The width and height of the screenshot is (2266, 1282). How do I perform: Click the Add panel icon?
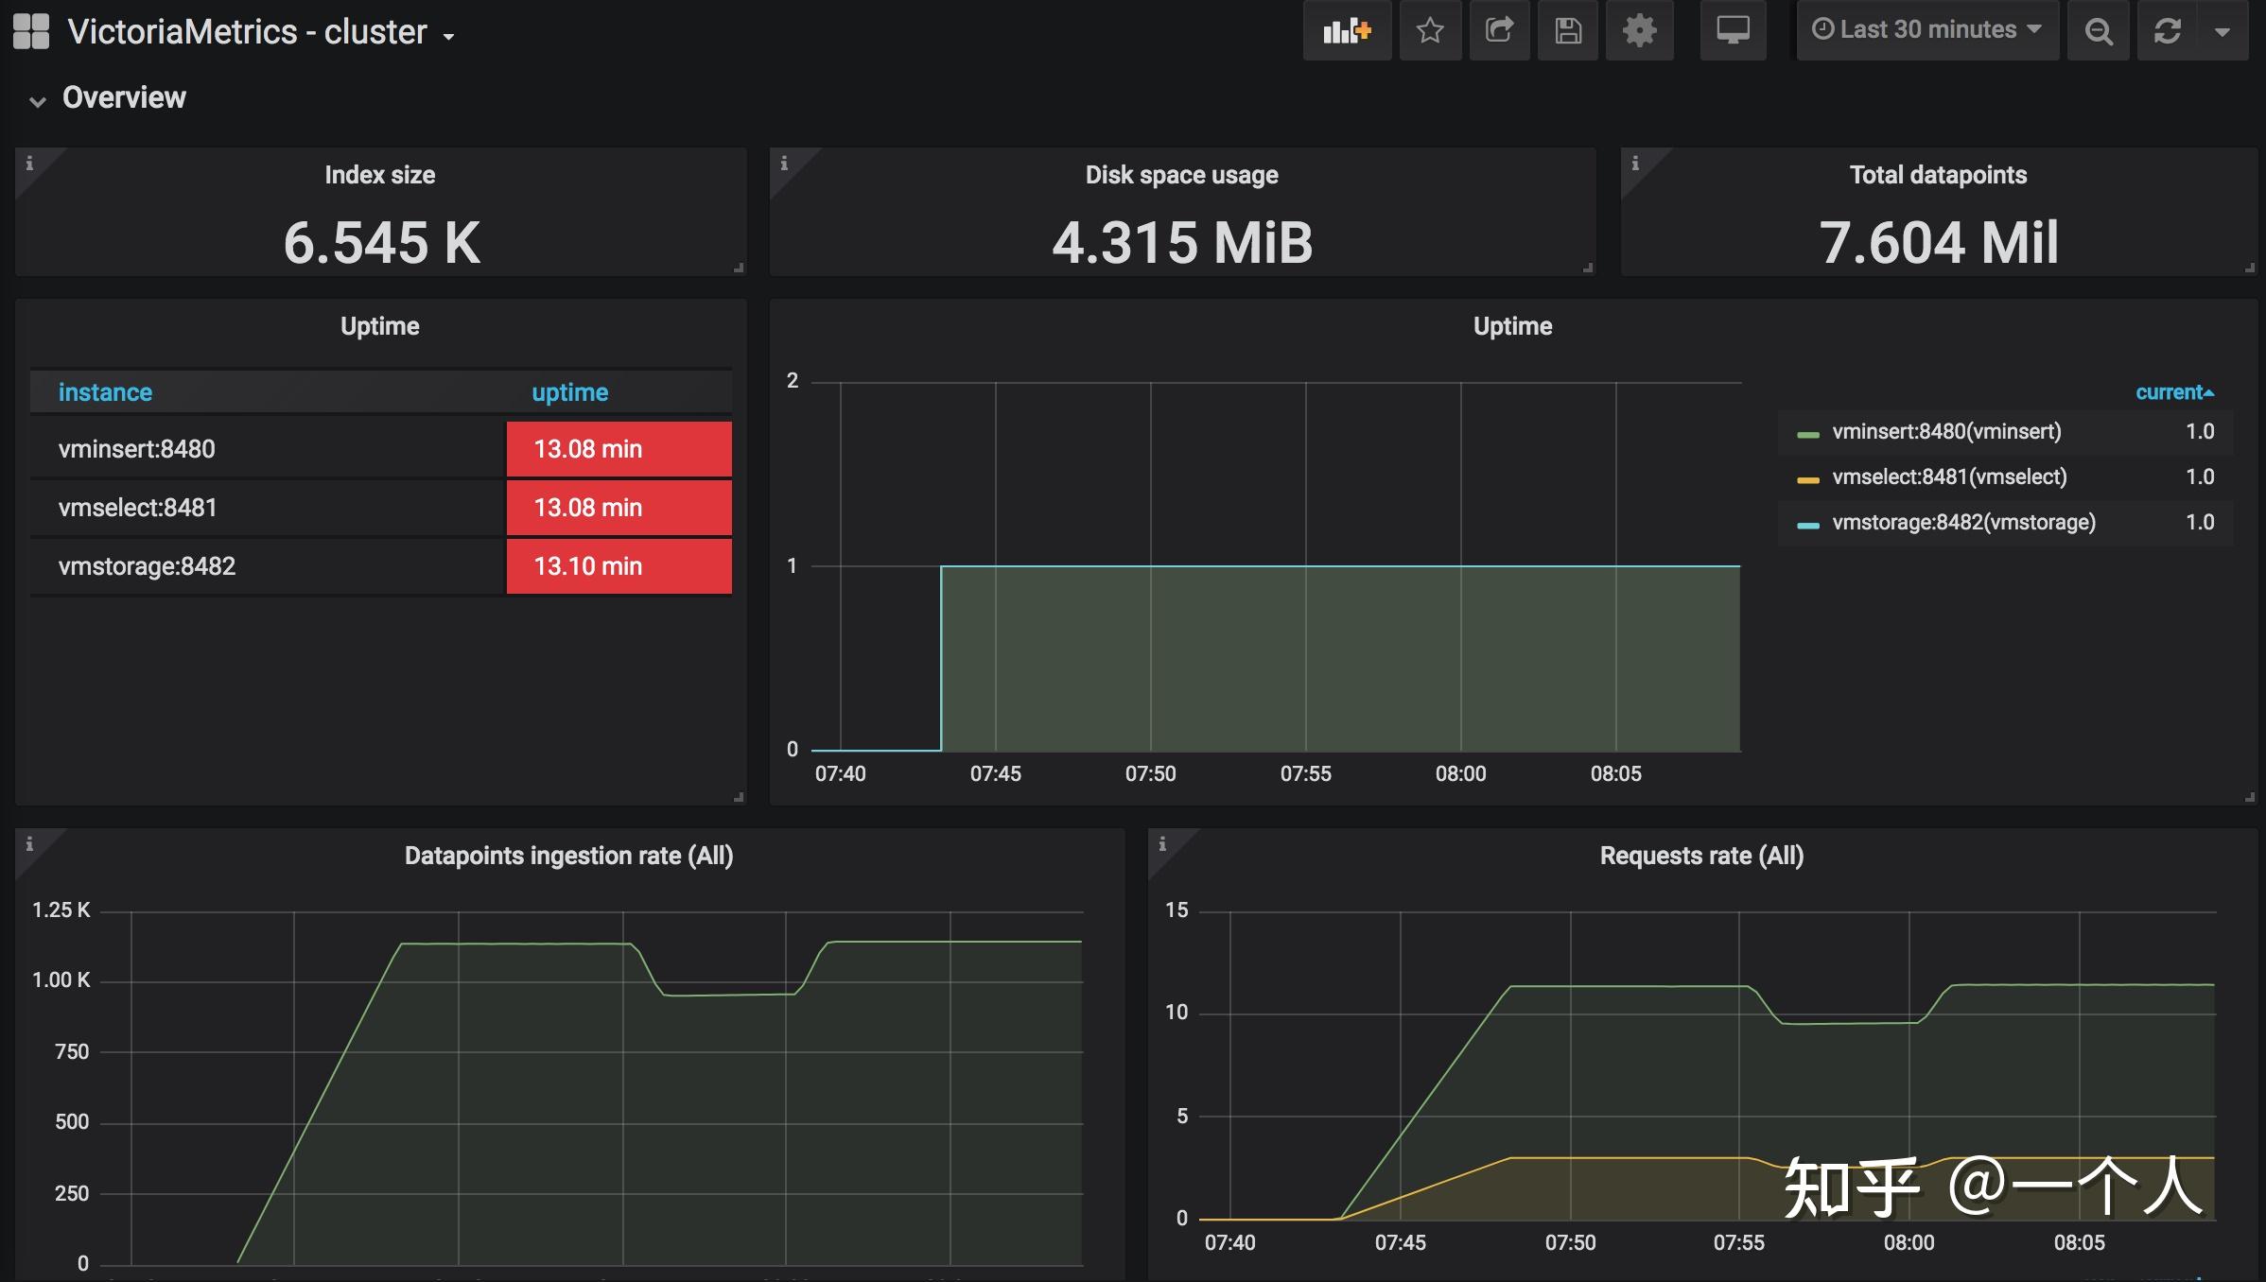[1347, 31]
